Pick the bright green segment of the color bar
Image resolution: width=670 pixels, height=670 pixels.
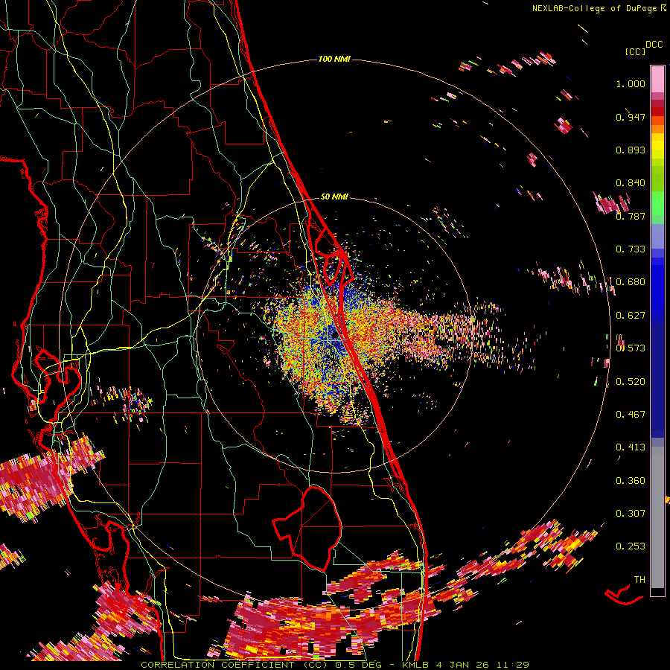(x=657, y=202)
